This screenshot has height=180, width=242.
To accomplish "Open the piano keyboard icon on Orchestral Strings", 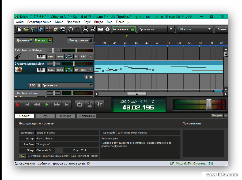I will (x=41, y=57).
